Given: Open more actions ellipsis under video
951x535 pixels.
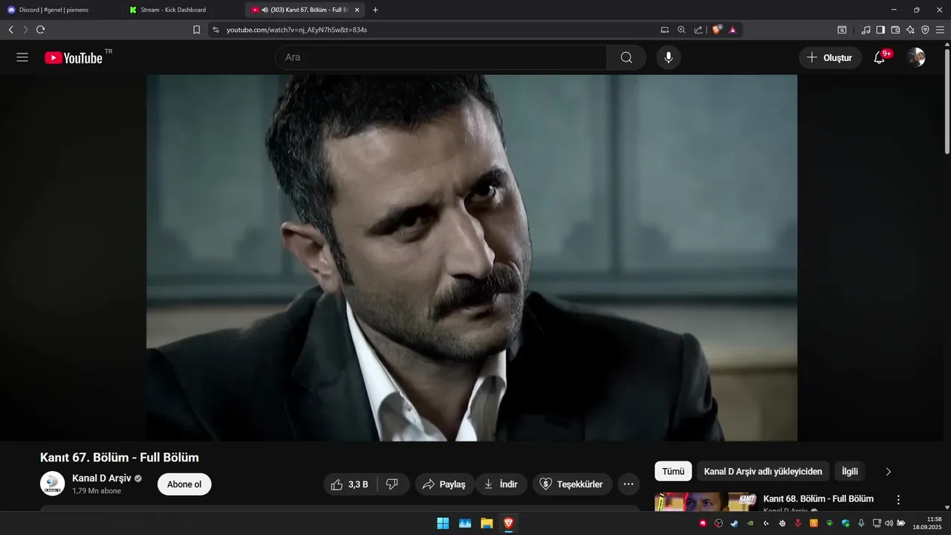Looking at the screenshot, I should click(x=629, y=484).
